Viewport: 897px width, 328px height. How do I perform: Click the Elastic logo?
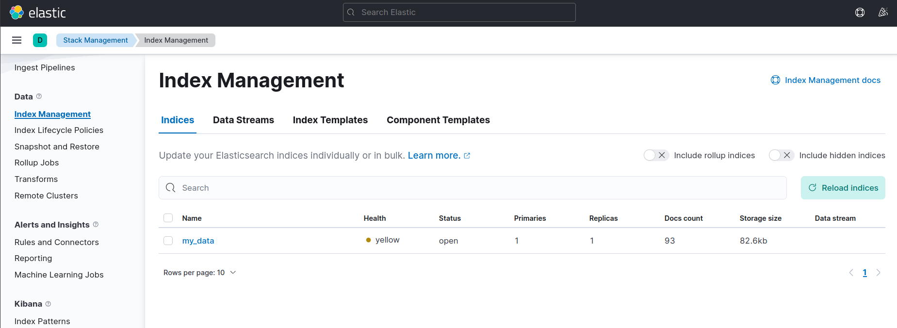click(x=37, y=13)
